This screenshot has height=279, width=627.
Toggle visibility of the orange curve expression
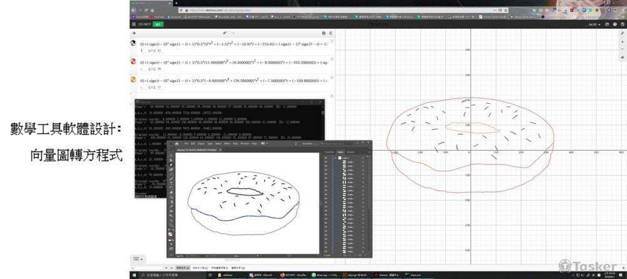134,79
